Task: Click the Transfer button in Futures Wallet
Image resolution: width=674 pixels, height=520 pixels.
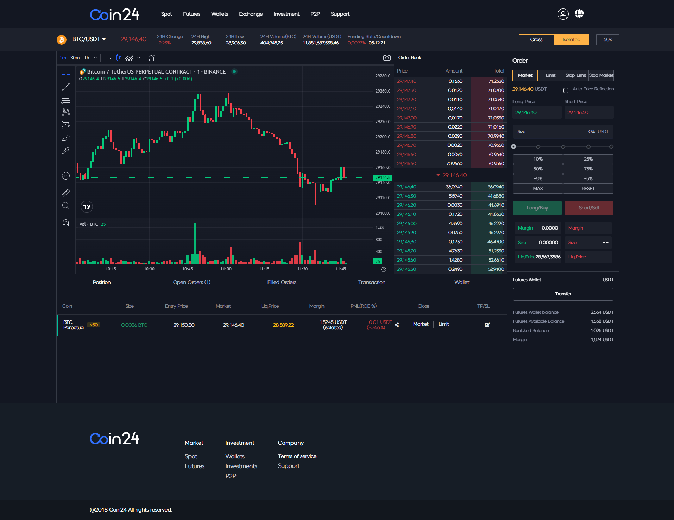Action: (x=563, y=294)
